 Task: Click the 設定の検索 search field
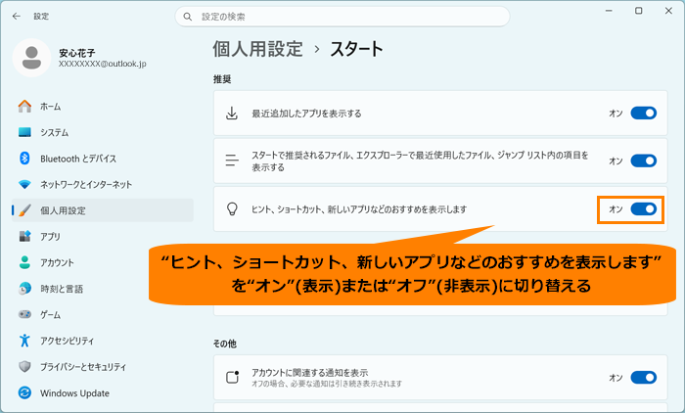pos(342,17)
